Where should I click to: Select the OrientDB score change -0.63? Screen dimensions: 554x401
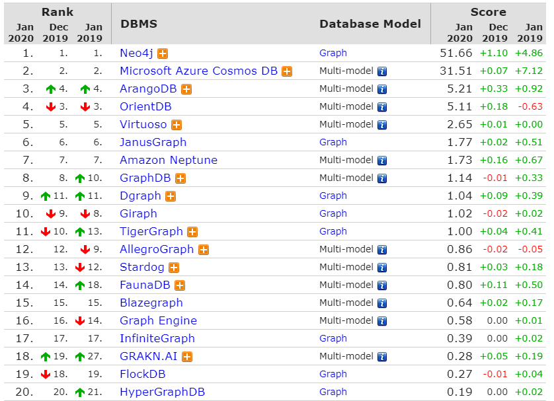coord(530,106)
